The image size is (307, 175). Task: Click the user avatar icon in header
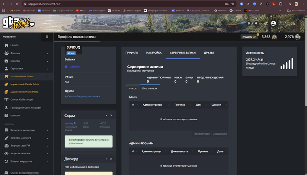(x=273, y=23)
